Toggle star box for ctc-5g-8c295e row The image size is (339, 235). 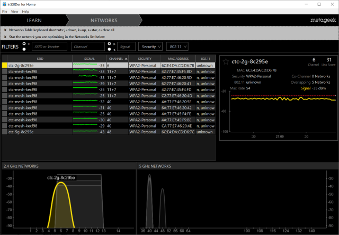[5, 132]
